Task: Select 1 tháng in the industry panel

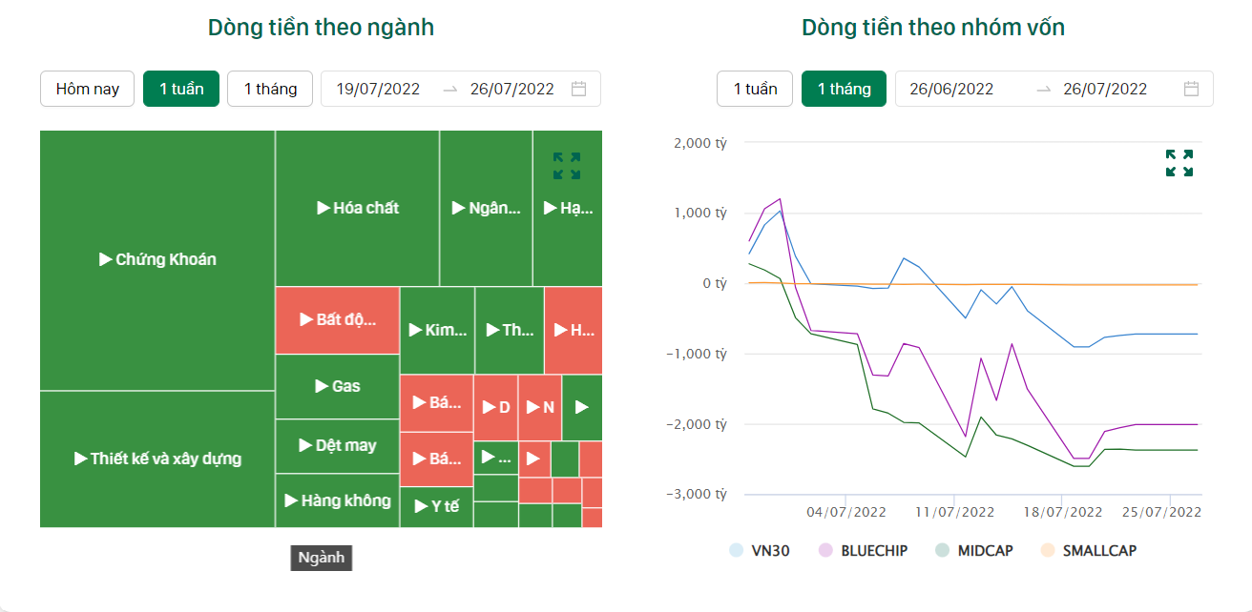Action: (x=270, y=89)
